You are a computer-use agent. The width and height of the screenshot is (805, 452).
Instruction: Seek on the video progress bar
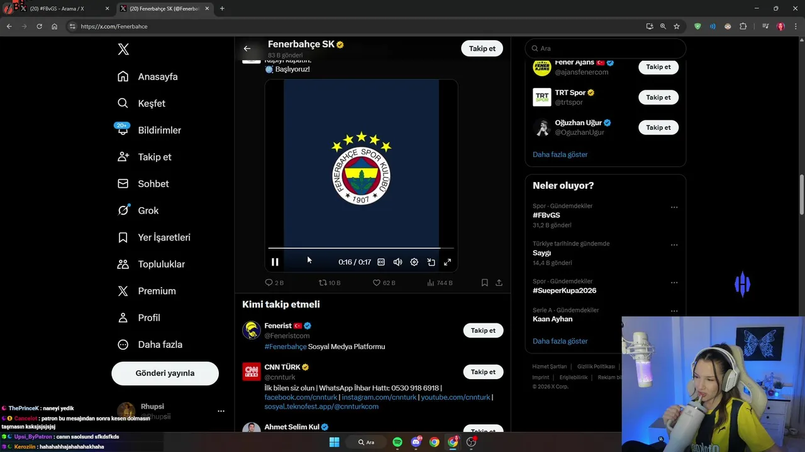tap(361, 248)
